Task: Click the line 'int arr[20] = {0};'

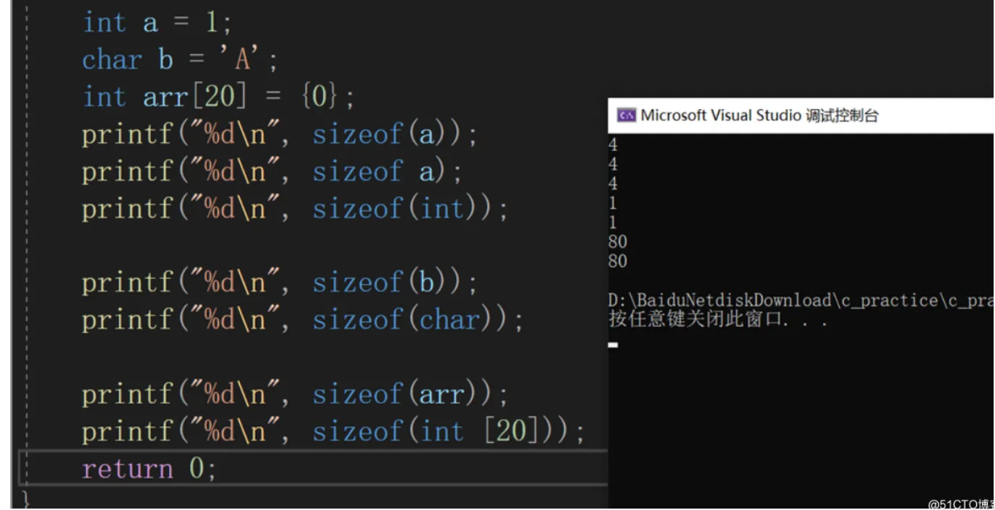Action: click(x=218, y=97)
